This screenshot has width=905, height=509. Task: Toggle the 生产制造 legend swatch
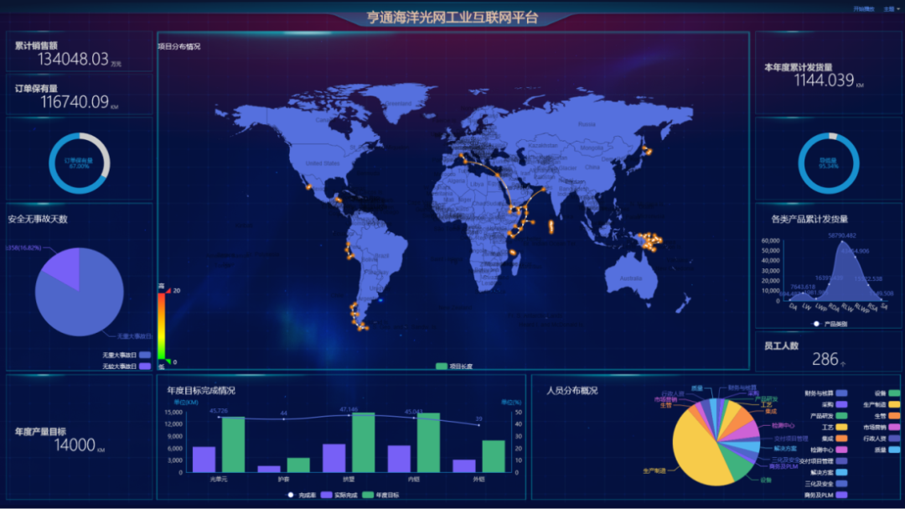893,405
